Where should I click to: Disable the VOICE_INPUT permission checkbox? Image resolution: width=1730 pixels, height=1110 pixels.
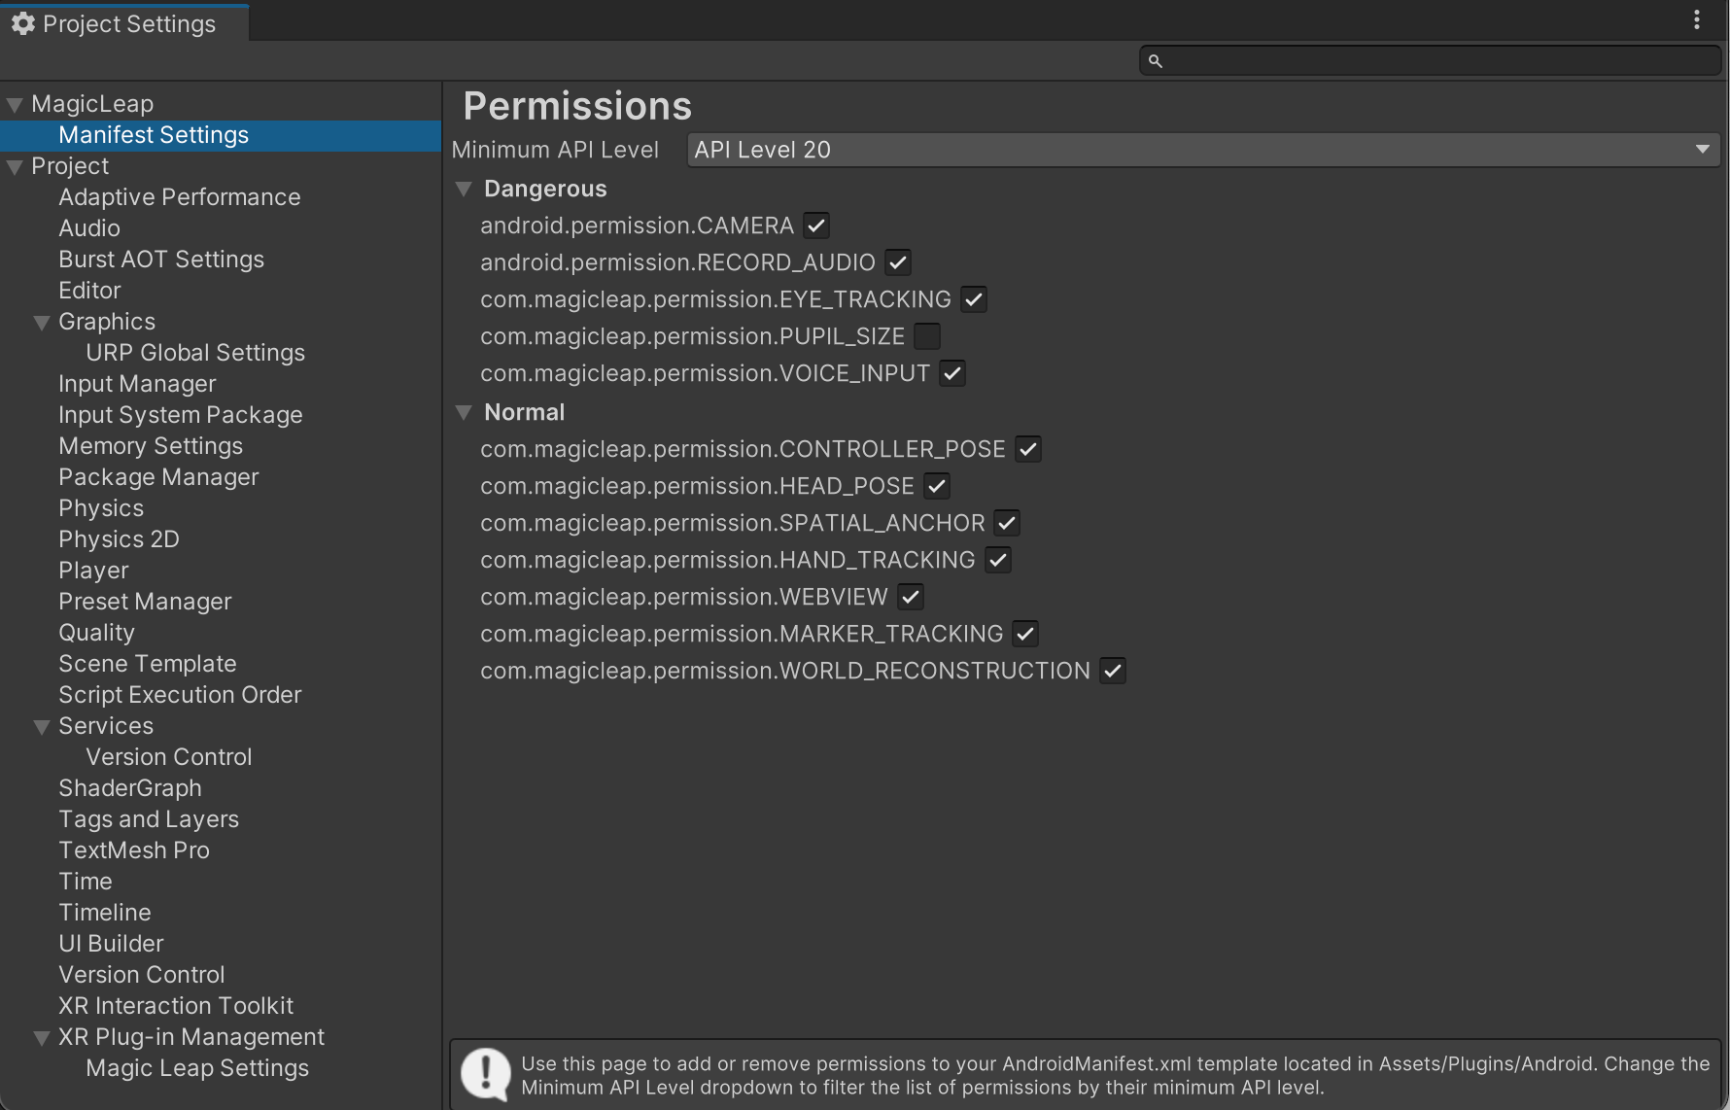click(952, 372)
